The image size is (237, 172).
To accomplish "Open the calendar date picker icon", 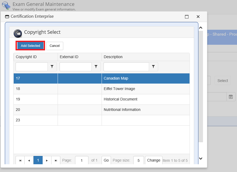I will tap(231, 97).
